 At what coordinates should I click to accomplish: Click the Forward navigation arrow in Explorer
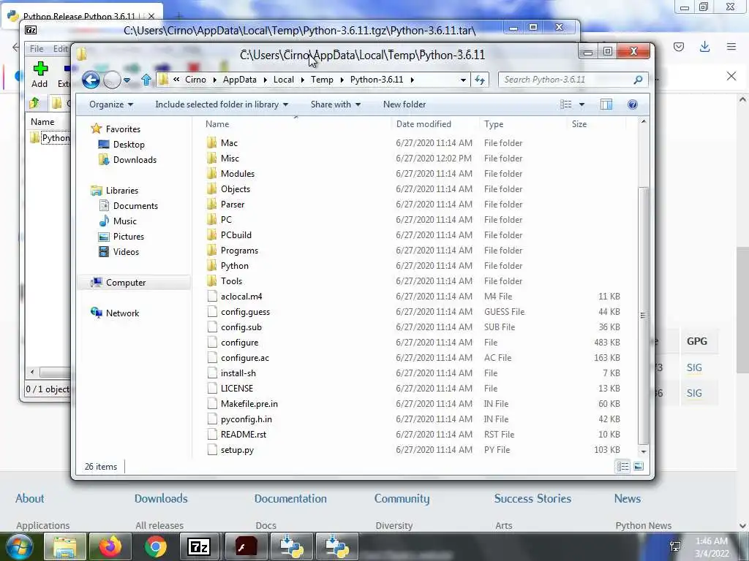tap(112, 80)
